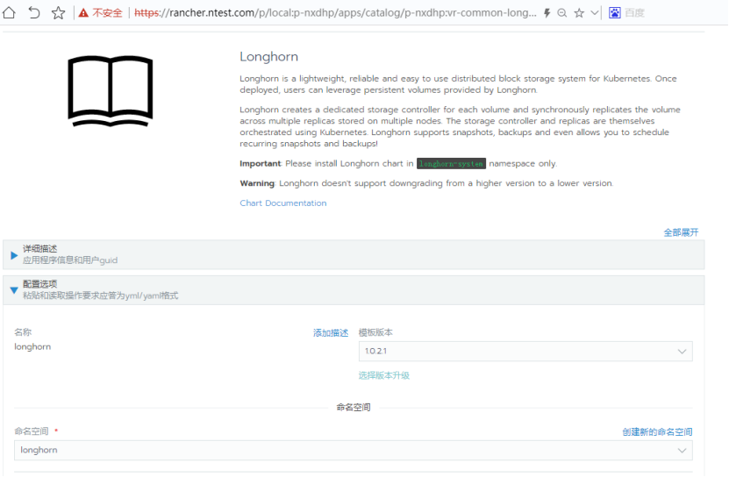Open the 模板版本 1.0.2.1 dropdown
Screen dimensions: 729x477
(525, 351)
